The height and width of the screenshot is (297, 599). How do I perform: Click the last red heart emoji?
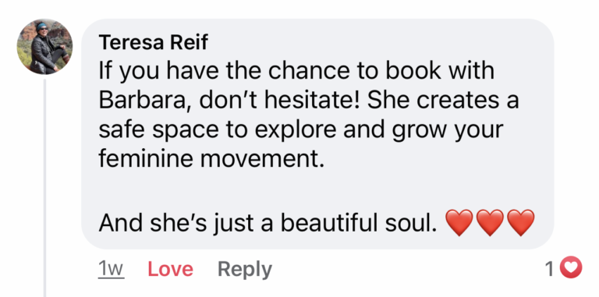[522, 223]
